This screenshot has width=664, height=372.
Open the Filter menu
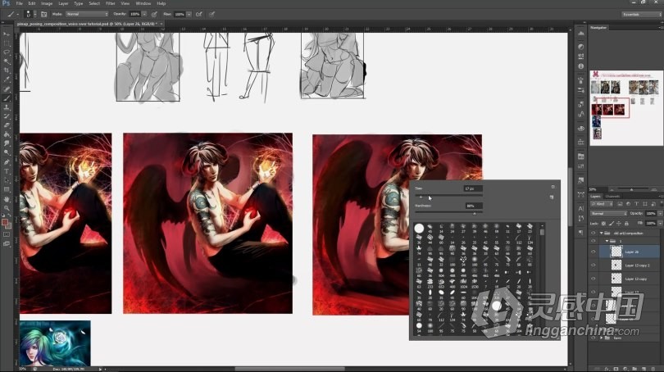(x=110, y=3)
